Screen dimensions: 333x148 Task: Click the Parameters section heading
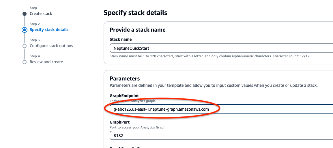pyautogui.click(x=125, y=79)
